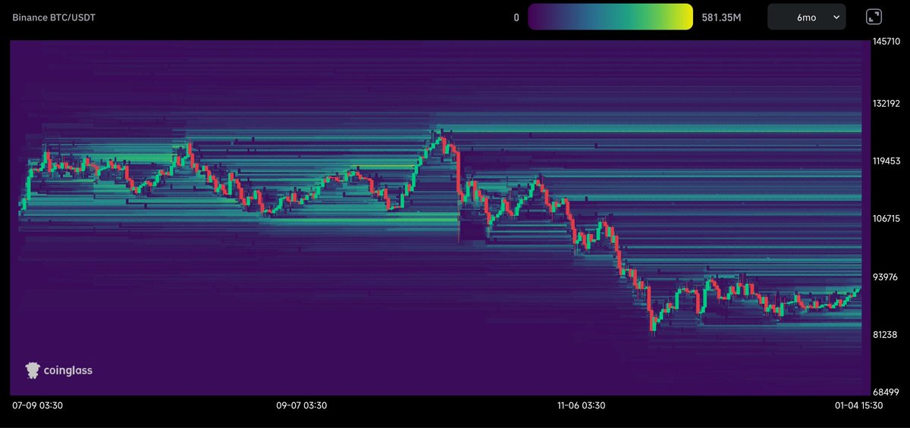Click the 106715 price axis label
Screen dimensions: 910x428
(x=887, y=218)
